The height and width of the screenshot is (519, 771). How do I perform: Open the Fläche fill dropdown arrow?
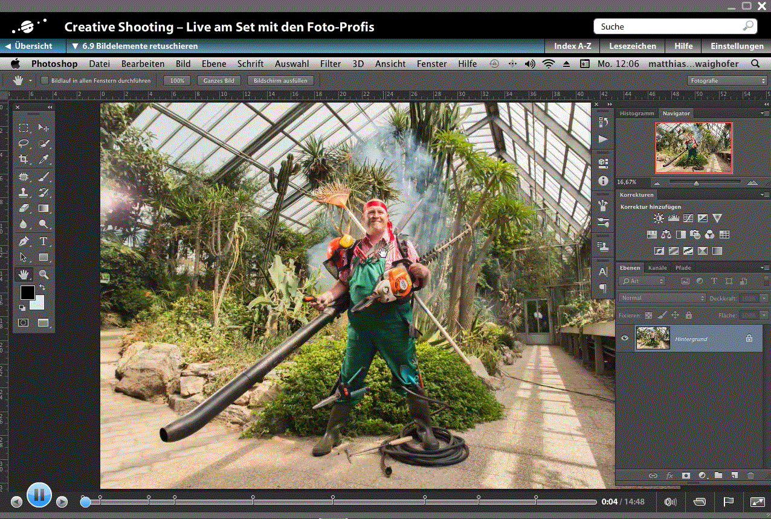pyautogui.click(x=765, y=315)
